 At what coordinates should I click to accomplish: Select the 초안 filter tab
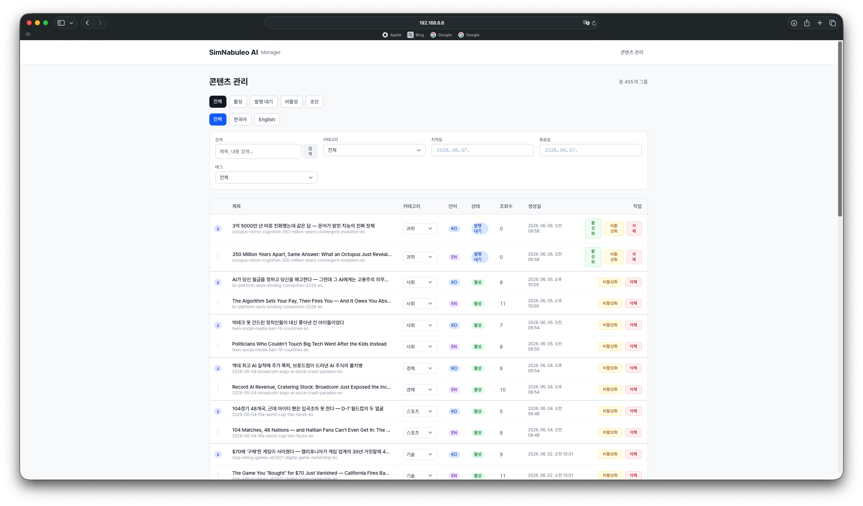(x=314, y=102)
